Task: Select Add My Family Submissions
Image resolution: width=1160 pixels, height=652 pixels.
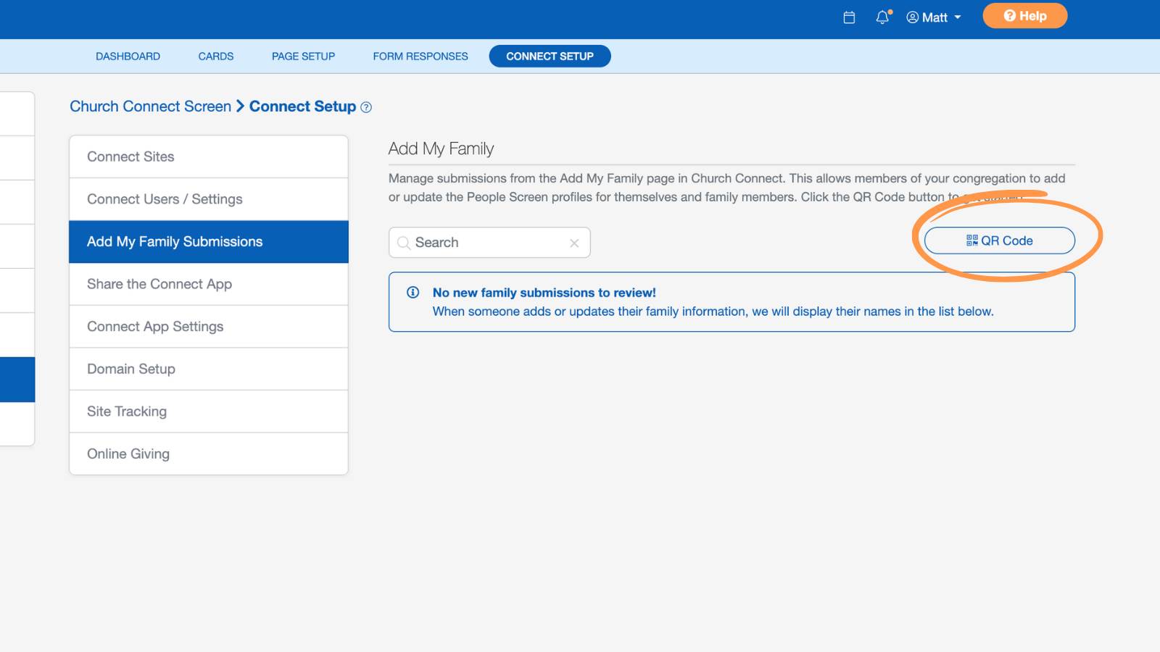Action: pyautogui.click(x=209, y=242)
